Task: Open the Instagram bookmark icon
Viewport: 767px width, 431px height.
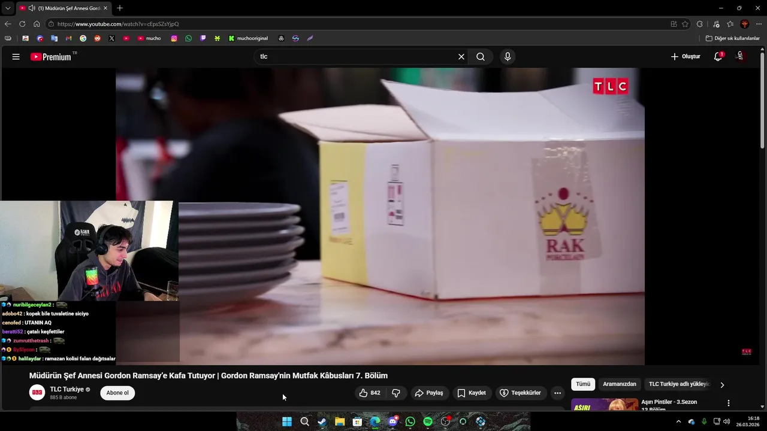Action: pyautogui.click(x=174, y=38)
